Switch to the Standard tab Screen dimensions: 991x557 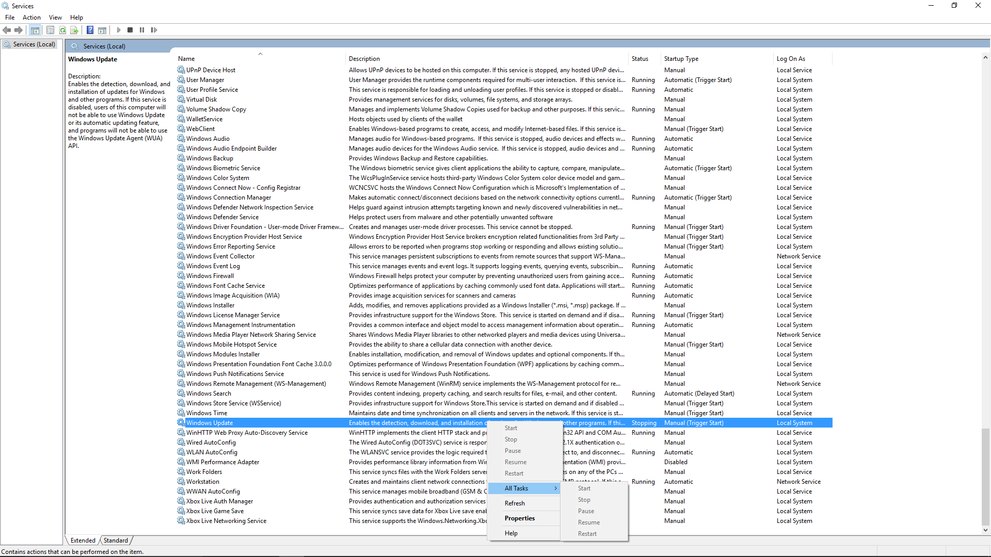tap(116, 540)
